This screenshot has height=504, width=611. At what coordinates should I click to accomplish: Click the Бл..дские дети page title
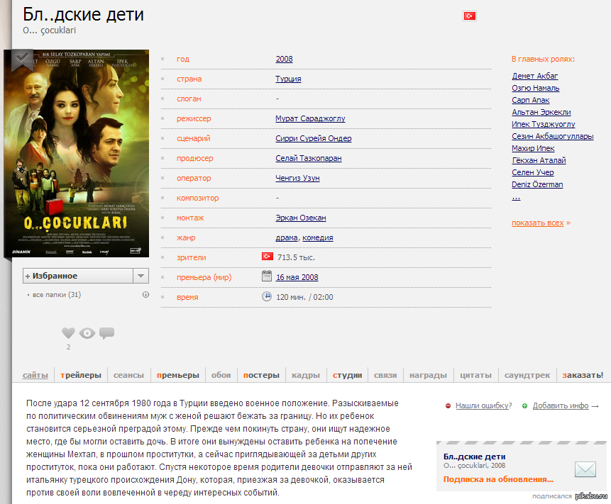click(84, 14)
